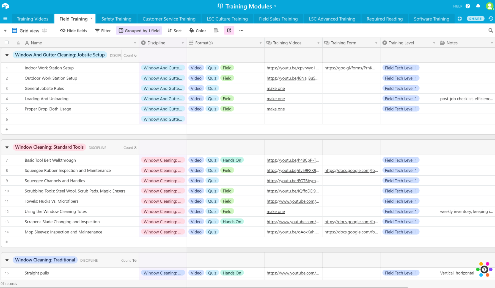Open the Color options
The height and width of the screenshot is (288, 495).
click(x=197, y=30)
